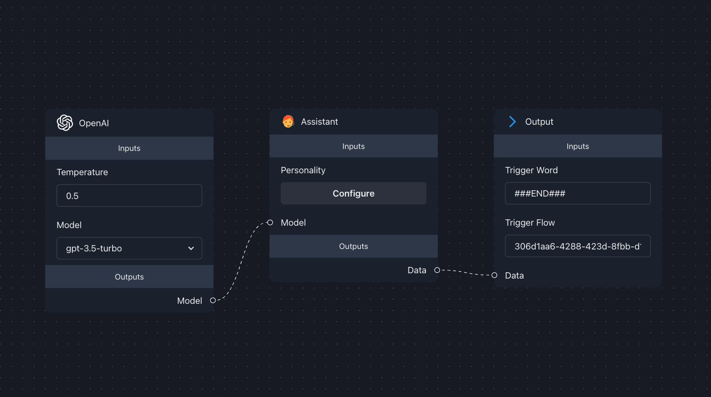This screenshot has height=397, width=711.
Task: Click the Output node Inputs header
Action: 577,146
